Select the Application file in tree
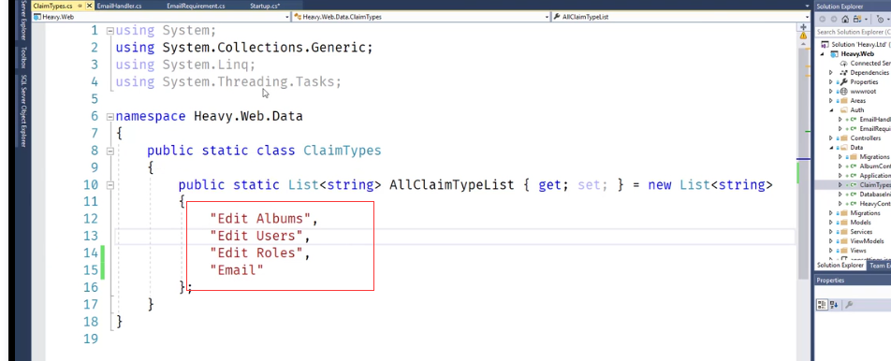This screenshot has height=361, width=891. (874, 176)
